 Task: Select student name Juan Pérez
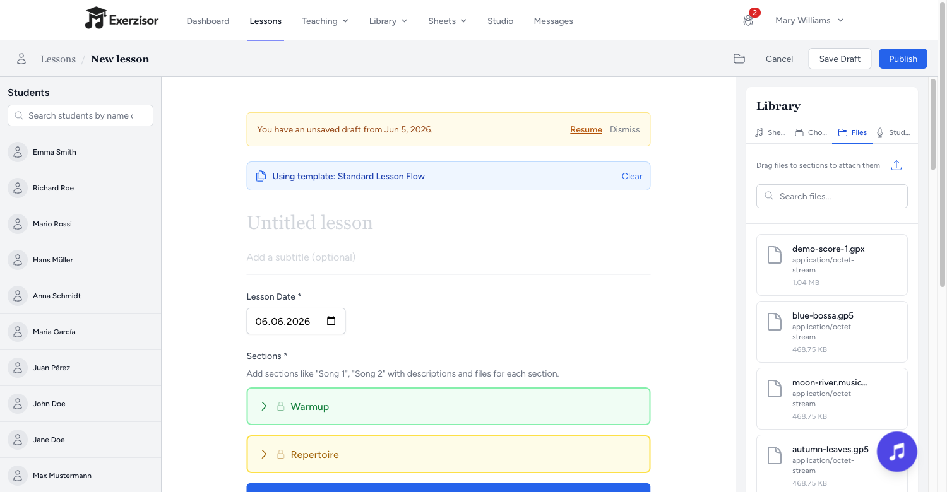[x=51, y=368]
